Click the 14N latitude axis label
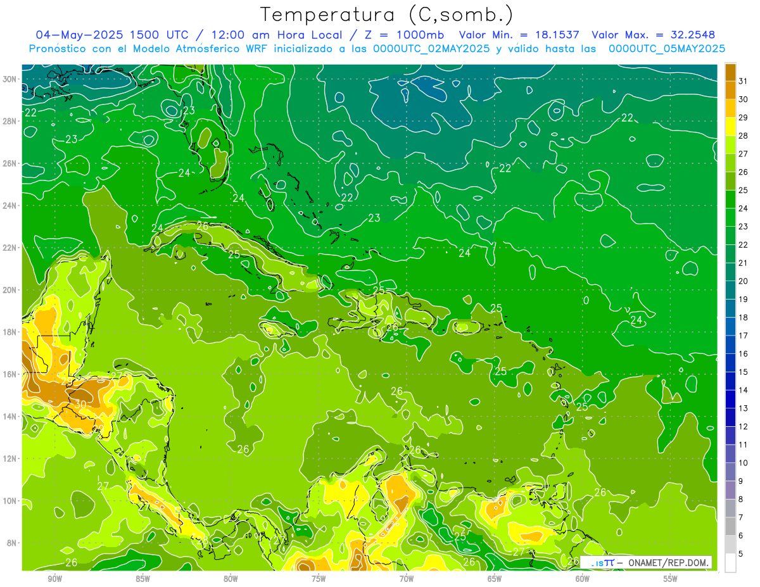Screen dimensions: 760x587 tap(11, 416)
